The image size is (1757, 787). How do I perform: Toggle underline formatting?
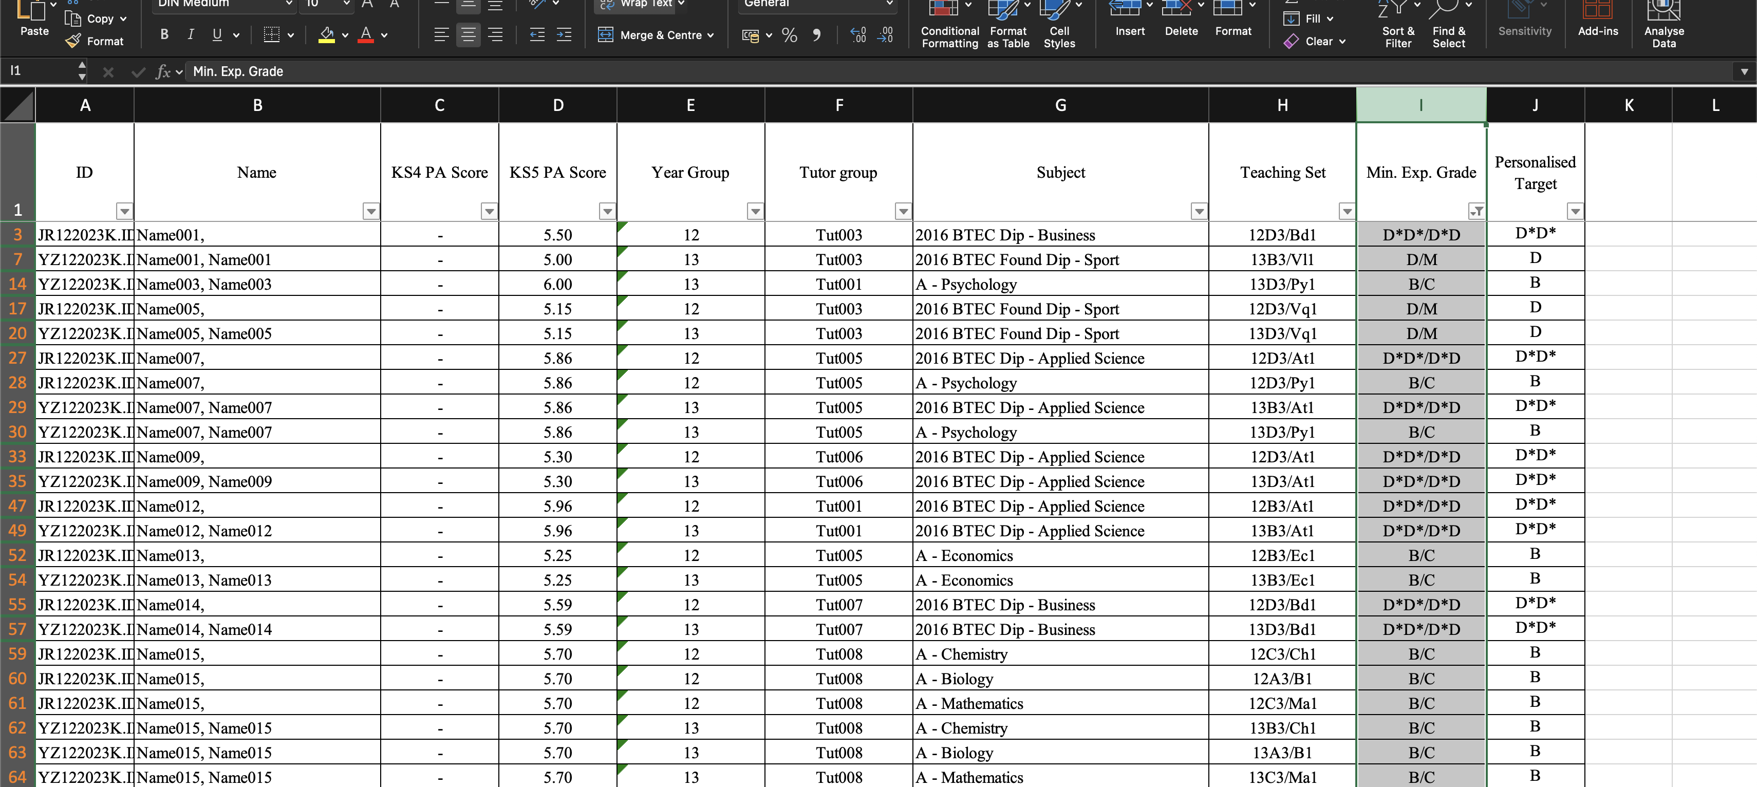coord(217,34)
